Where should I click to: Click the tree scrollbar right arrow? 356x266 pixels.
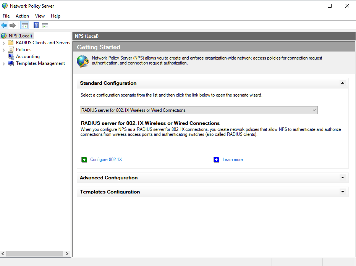[67, 253]
